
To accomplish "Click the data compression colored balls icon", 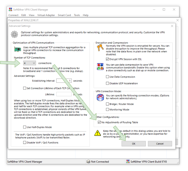I will tap(100, 67).
